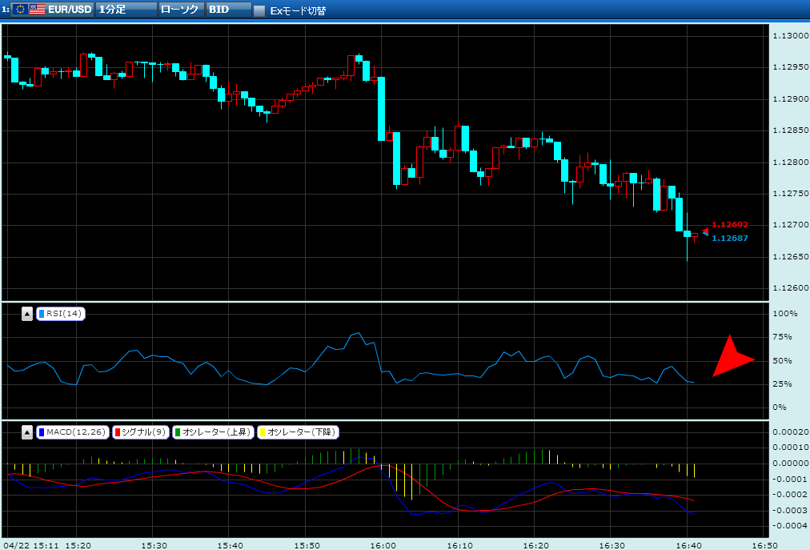Click the red color swatch of シグナル(9)
The image size is (810, 550).
[118, 432]
